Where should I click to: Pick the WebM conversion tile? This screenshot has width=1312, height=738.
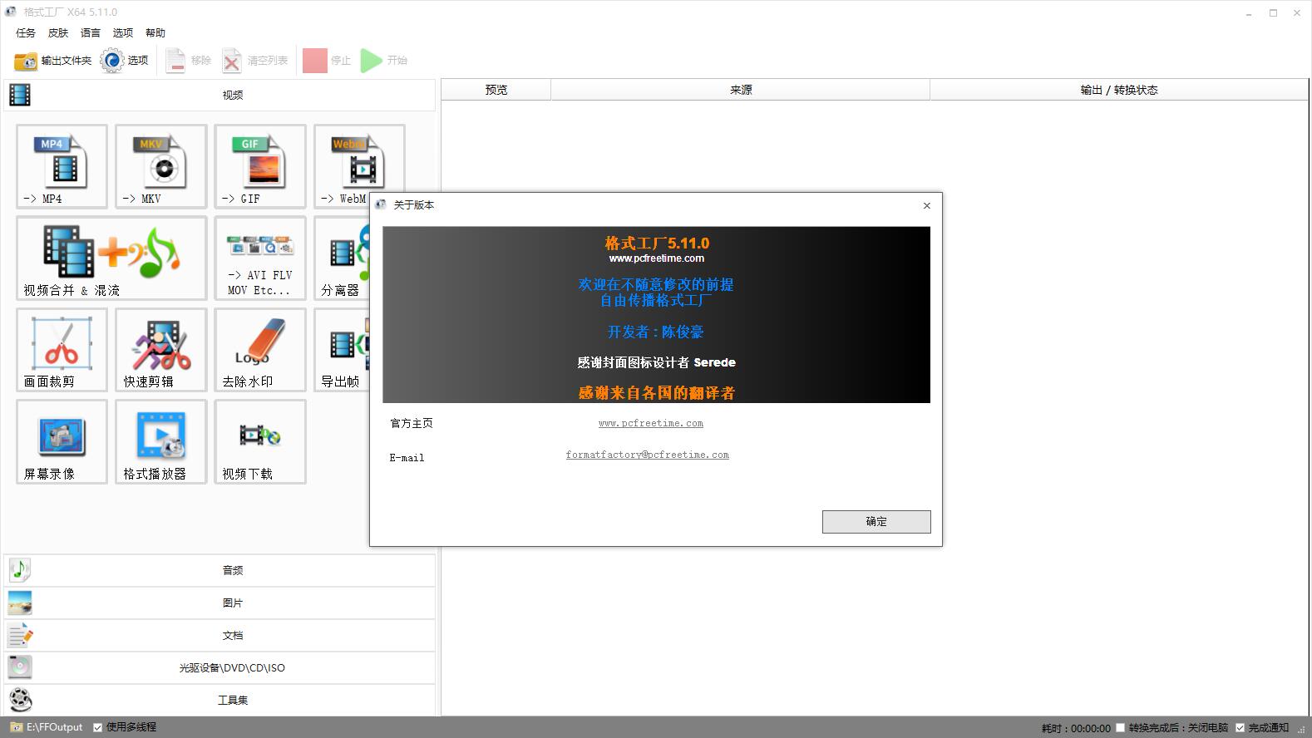click(359, 166)
